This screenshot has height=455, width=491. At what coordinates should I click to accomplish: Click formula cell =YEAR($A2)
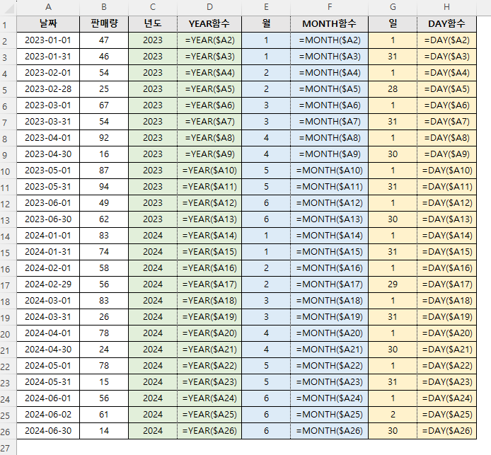tap(209, 40)
